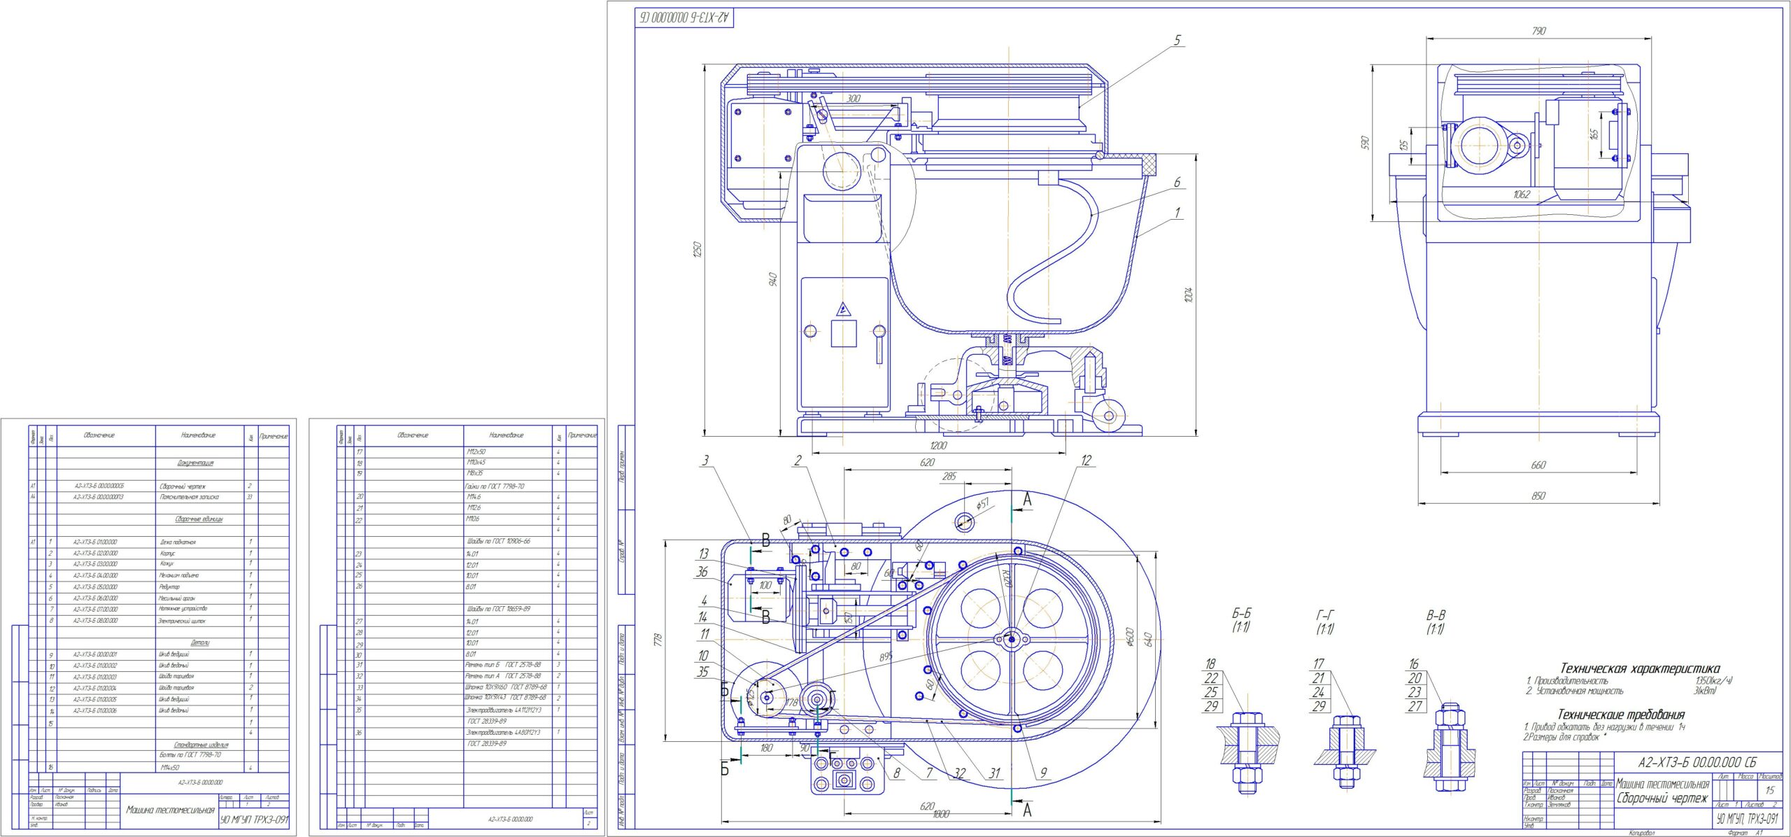This screenshot has width=1791, height=837.
Task: Select the Б-Б section view title
Action: click(1241, 614)
